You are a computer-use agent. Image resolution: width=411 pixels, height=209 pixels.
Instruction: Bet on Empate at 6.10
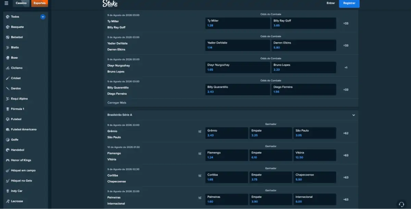coord(271,155)
